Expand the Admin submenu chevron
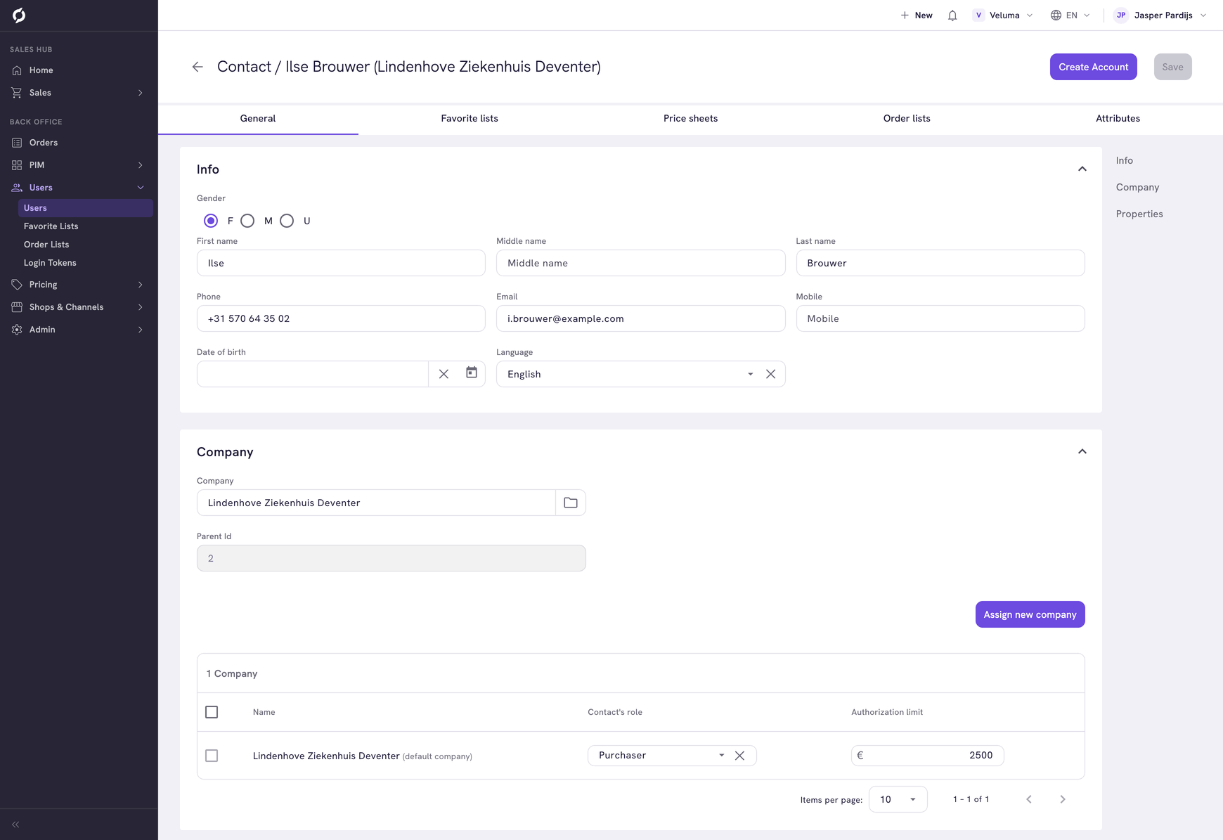Viewport: 1223px width, 840px height. [x=141, y=330]
